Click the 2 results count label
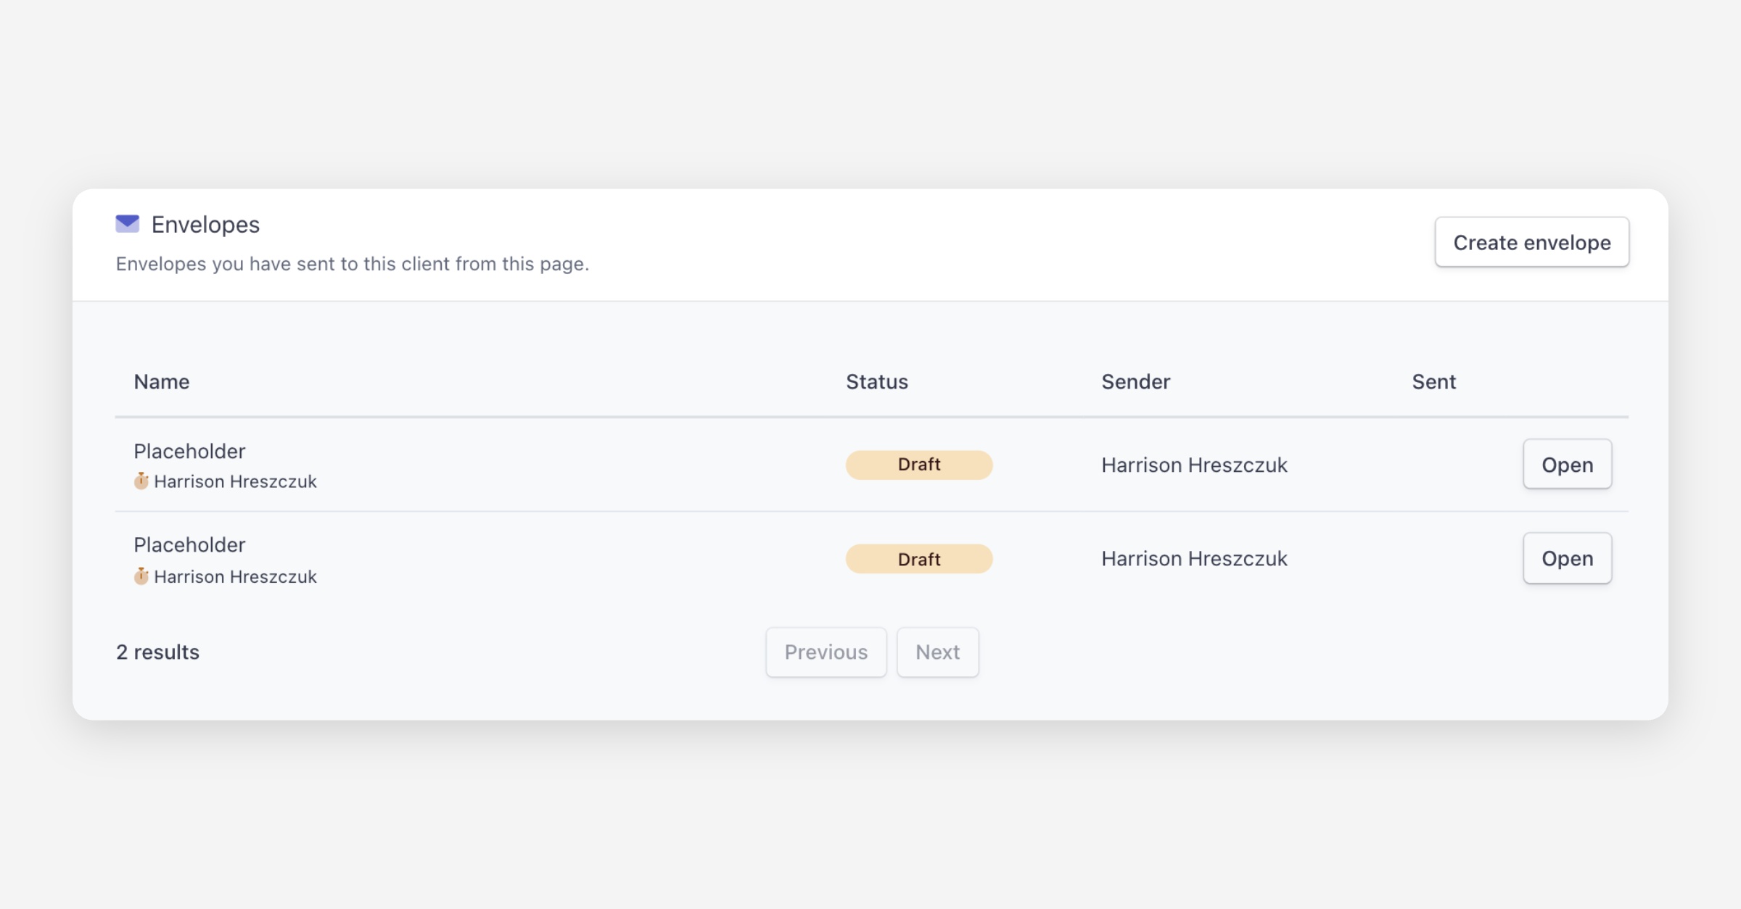Image resolution: width=1741 pixels, height=909 pixels. click(157, 652)
